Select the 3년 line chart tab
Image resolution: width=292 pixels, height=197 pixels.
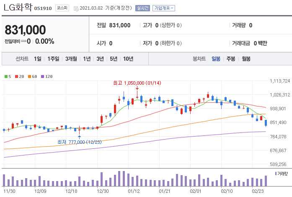100,59
